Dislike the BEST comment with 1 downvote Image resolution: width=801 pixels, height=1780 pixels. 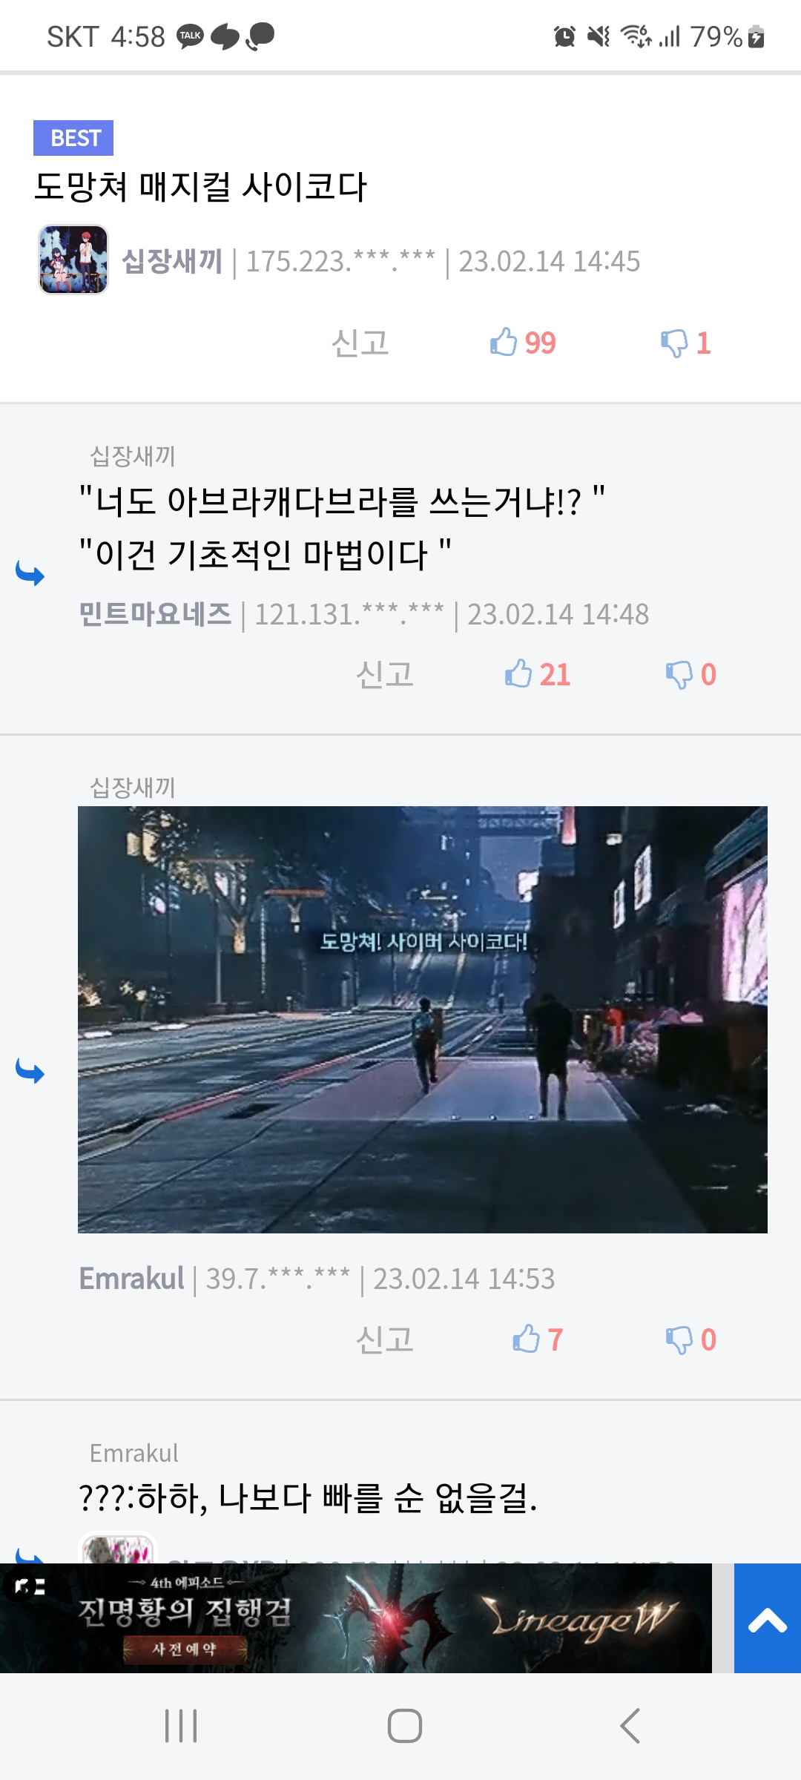(x=686, y=343)
